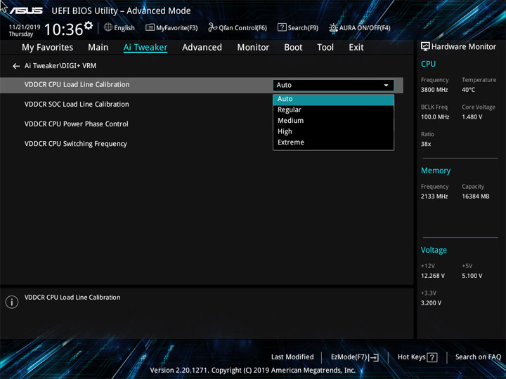Viewport: 506px width, 379px height.
Task: Click Search on FAQ link
Action: tap(478, 357)
